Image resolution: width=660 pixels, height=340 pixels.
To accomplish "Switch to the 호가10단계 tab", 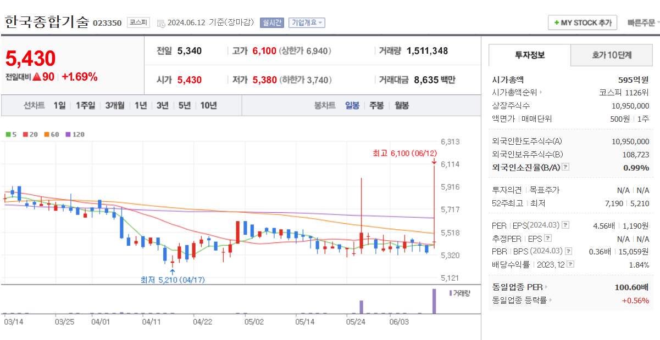I will [612, 55].
